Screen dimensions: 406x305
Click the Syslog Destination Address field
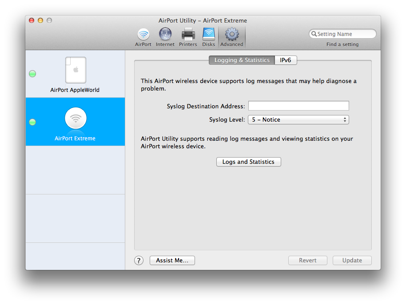point(299,106)
